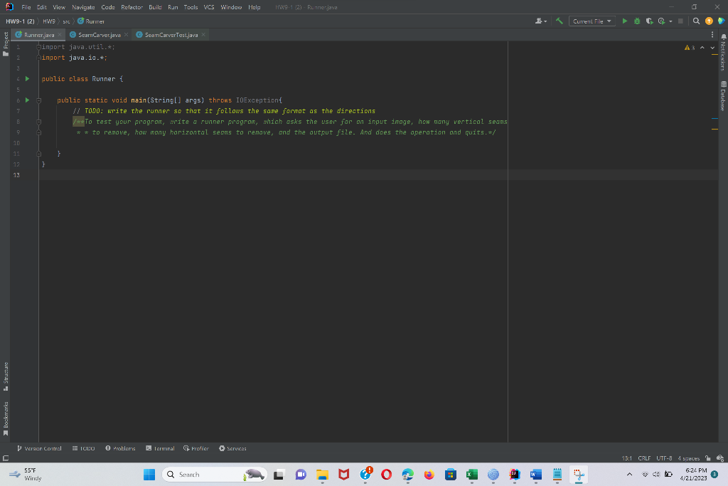Image resolution: width=728 pixels, height=486 pixels.
Task: Open the Current File run configuration dropdown
Action: (x=592, y=21)
